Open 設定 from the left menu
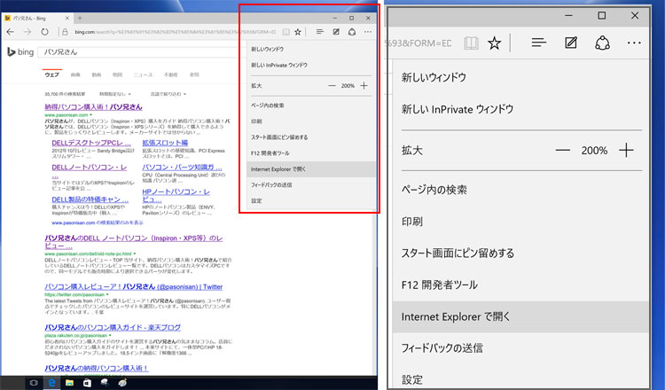The image size is (665, 390). tap(312, 201)
